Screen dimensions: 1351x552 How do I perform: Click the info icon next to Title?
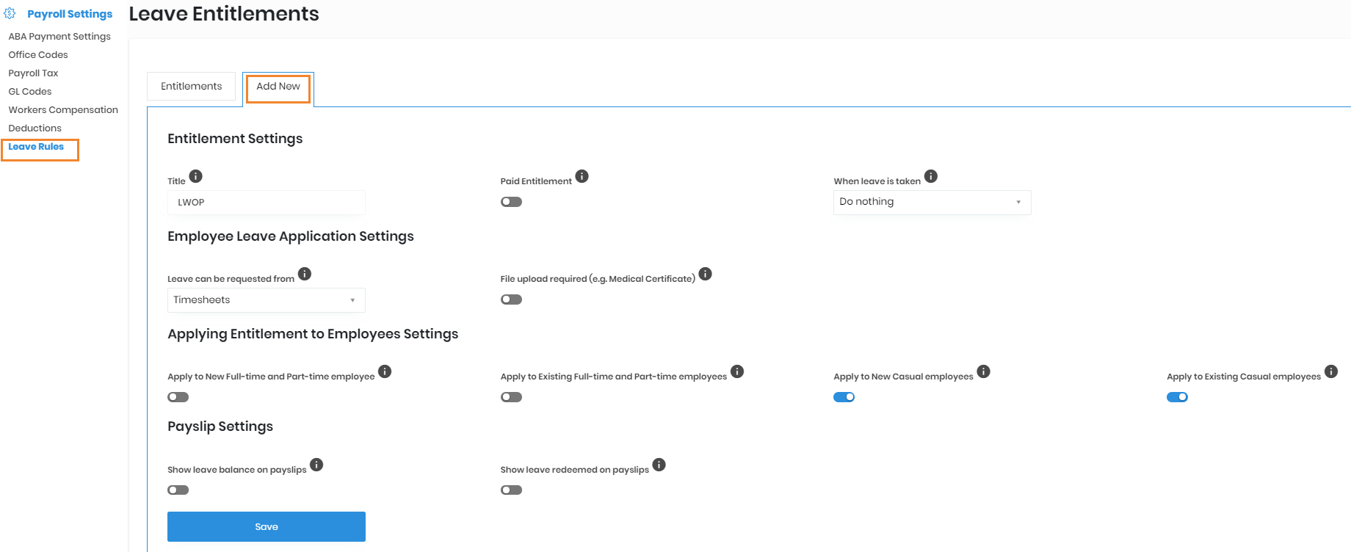point(195,176)
